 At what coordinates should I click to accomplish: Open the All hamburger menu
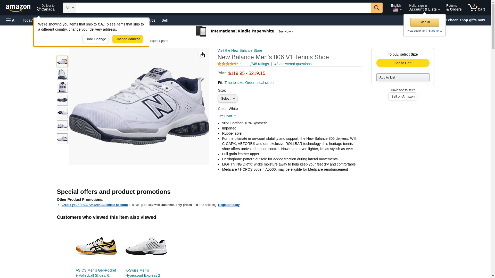click(x=11, y=20)
